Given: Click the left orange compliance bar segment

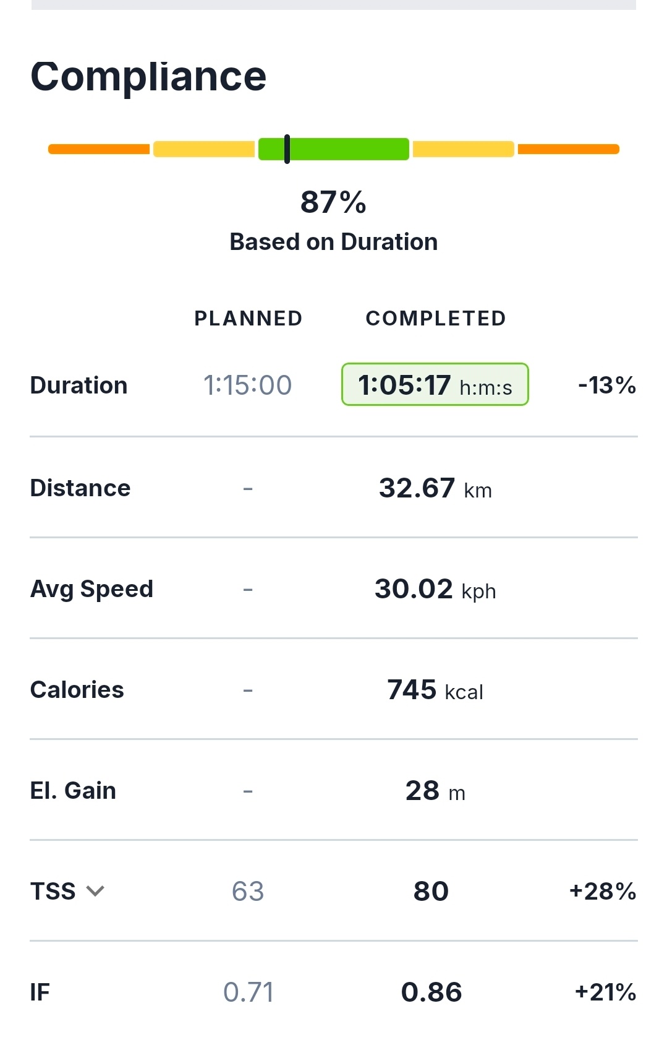Looking at the screenshot, I should coord(99,149).
